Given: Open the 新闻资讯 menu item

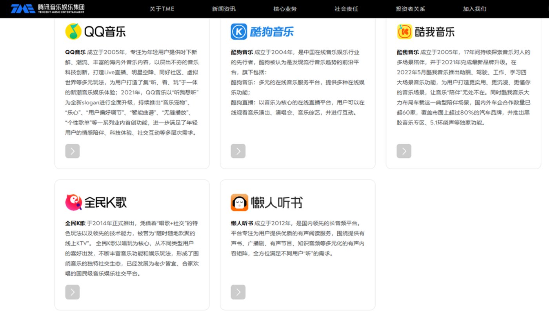Looking at the screenshot, I should [x=224, y=9].
